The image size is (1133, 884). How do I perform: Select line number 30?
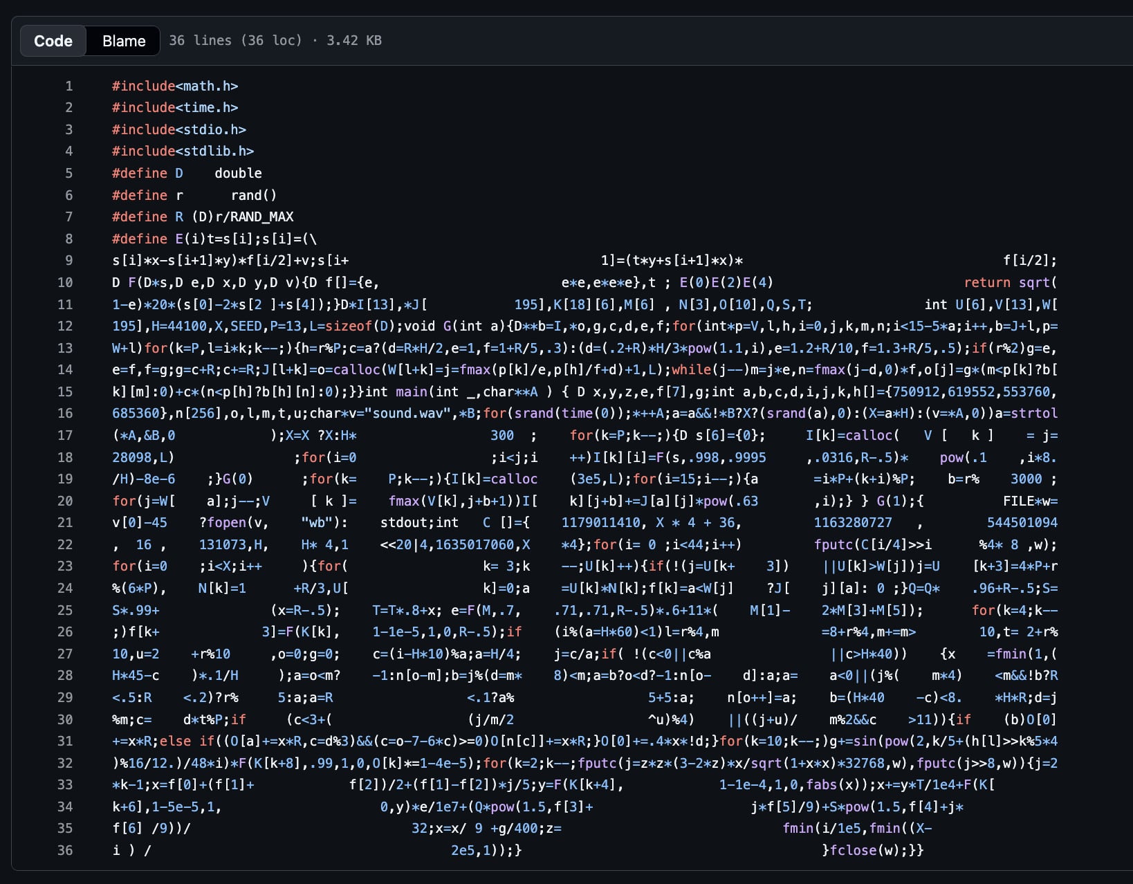[65, 719]
